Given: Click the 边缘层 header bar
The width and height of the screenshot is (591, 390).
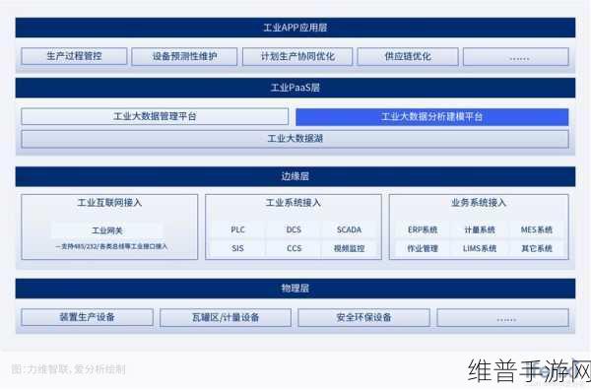Looking at the screenshot, I should point(295,176).
